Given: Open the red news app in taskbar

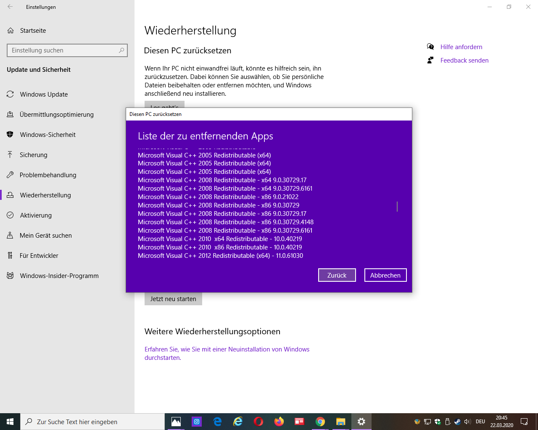Looking at the screenshot, I should coord(299,422).
